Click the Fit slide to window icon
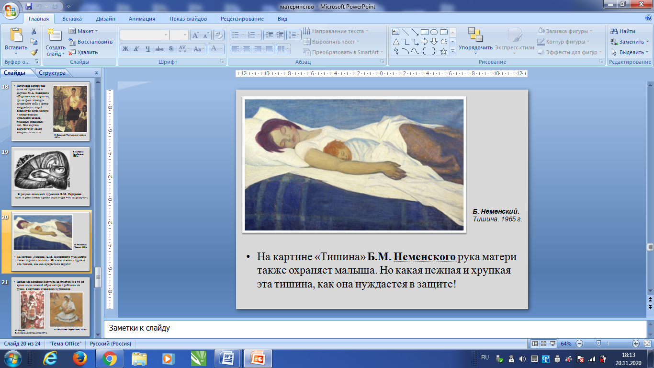654x368 pixels. coord(647,344)
